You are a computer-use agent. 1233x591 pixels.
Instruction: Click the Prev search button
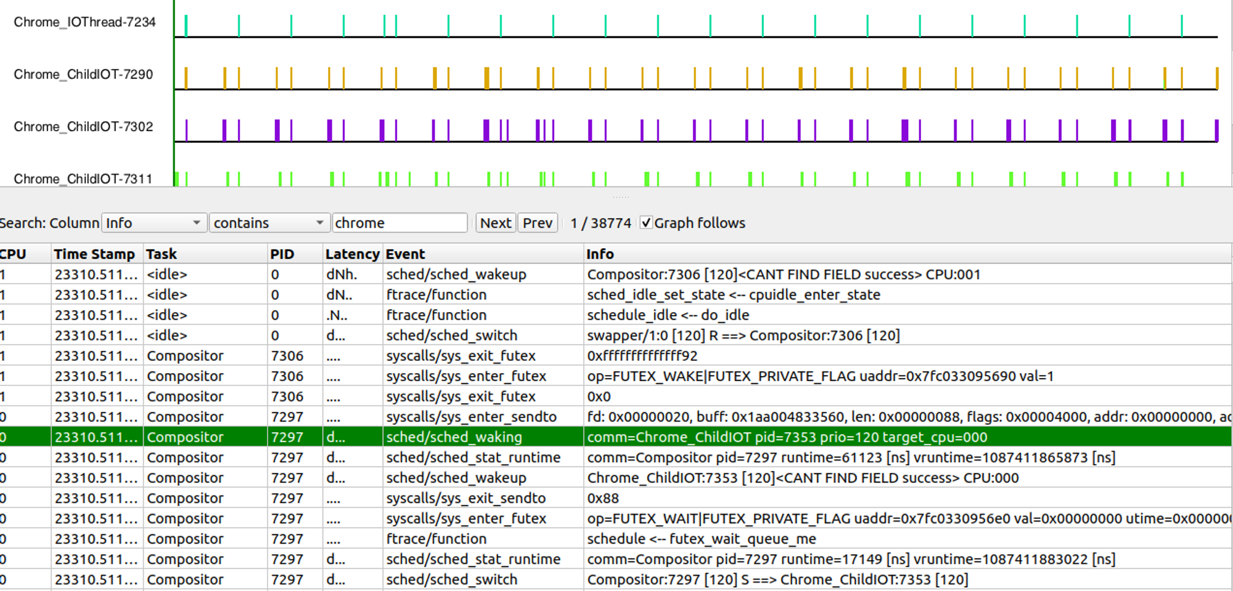(x=538, y=223)
